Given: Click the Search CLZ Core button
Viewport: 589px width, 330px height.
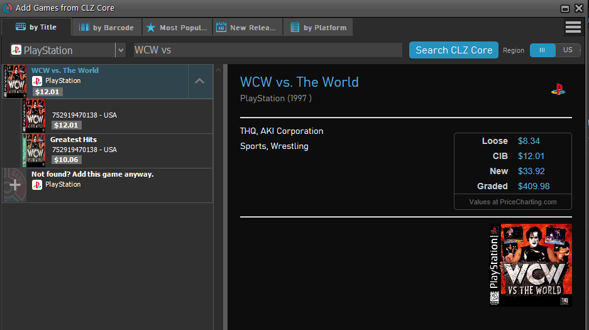Looking at the screenshot, I should 453,50.
